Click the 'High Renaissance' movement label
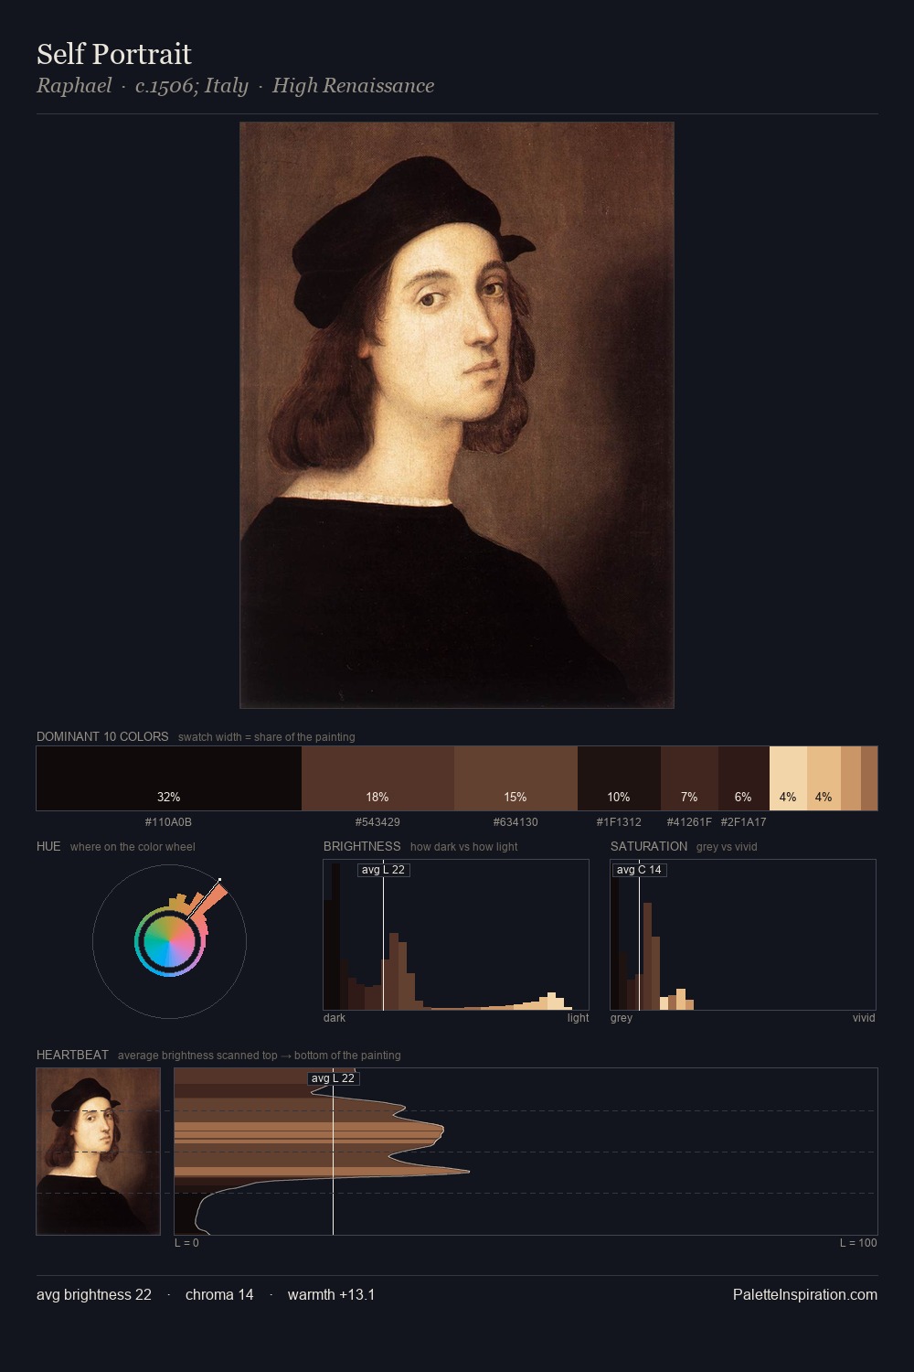Screen dimensions: 914x1372 353,86
